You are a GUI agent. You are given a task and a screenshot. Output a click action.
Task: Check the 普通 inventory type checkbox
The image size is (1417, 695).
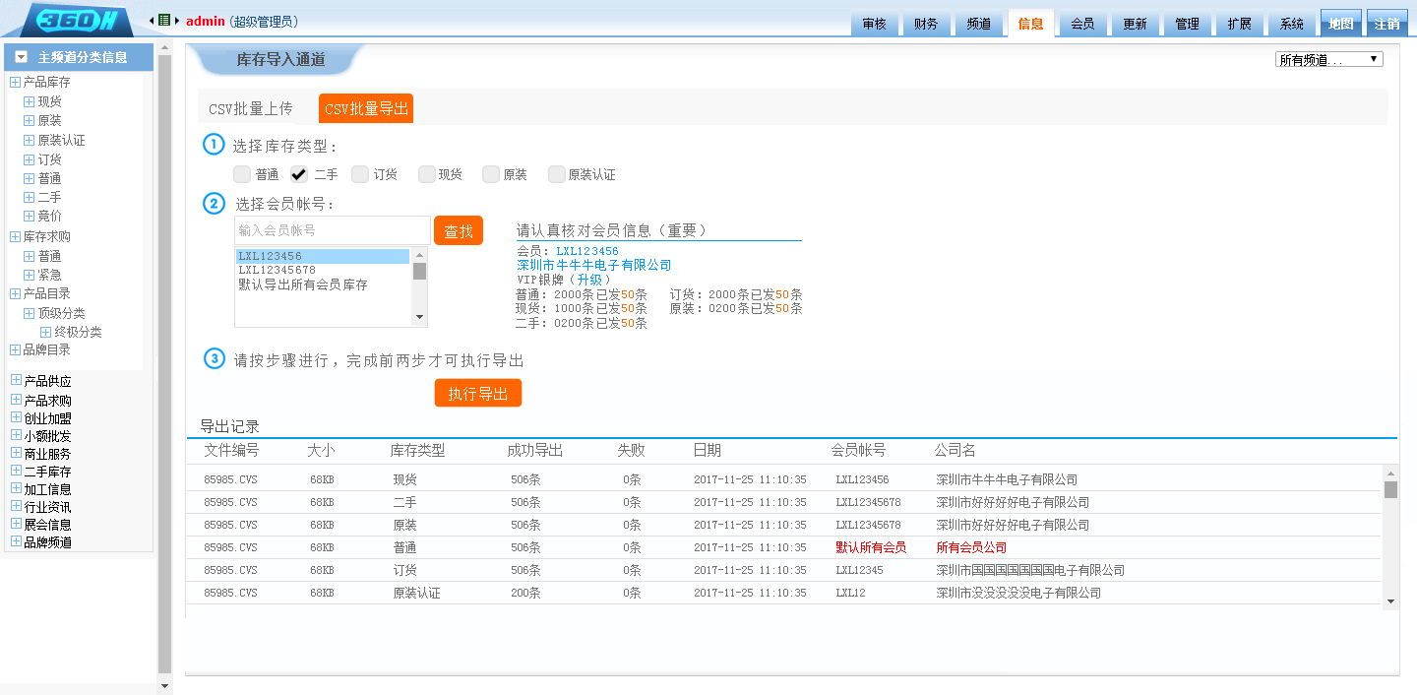[x=242, y=174]
